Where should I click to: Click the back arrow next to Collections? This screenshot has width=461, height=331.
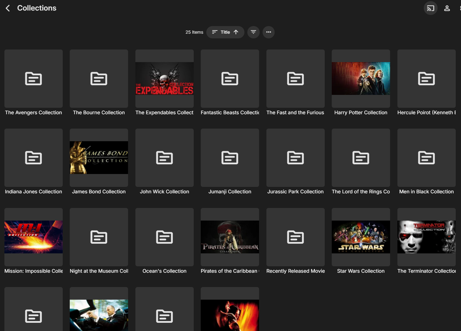pos(8,8)
